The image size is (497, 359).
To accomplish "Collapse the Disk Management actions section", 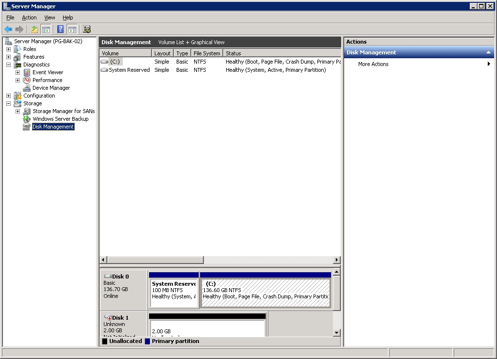I will [x=488, y=52].
